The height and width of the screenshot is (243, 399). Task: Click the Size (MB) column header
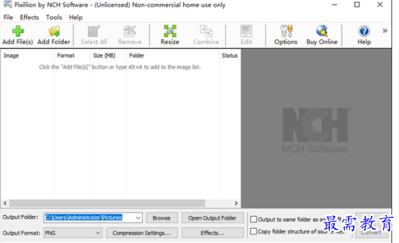point(104,55)
